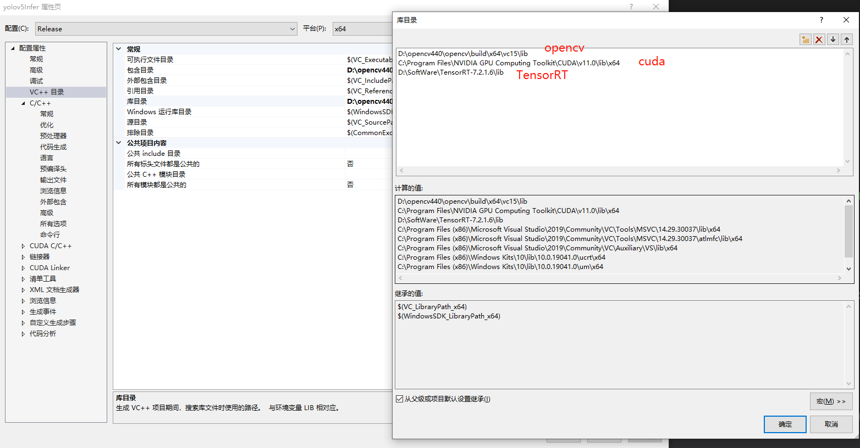Expand the 浏览信息 top-level node

[23, 301]
